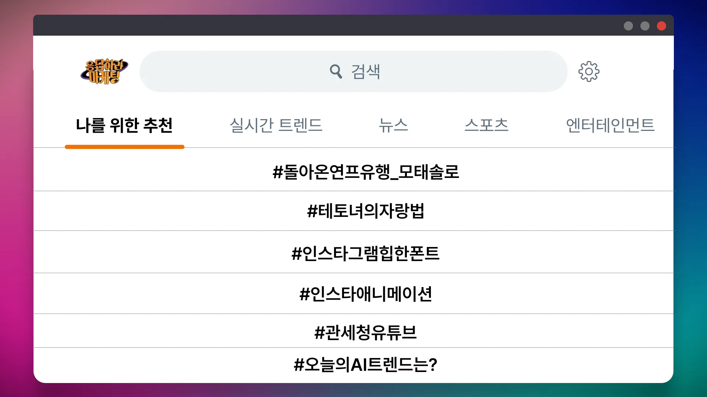Screen dimensions: 707x397
Task: Open the 뉴스 tab
Action: pyautogui.click(x=393, y=125)
